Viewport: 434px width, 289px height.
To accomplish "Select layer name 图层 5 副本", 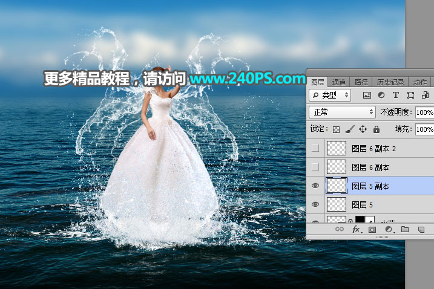I will [x=370, y=186].
